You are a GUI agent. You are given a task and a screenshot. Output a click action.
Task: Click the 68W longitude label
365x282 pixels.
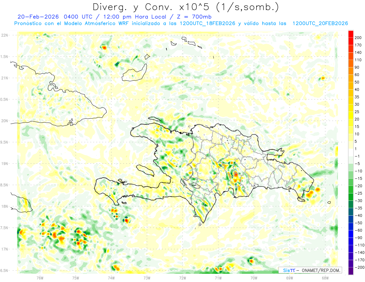pyautogui.click(x=325, y=278)
